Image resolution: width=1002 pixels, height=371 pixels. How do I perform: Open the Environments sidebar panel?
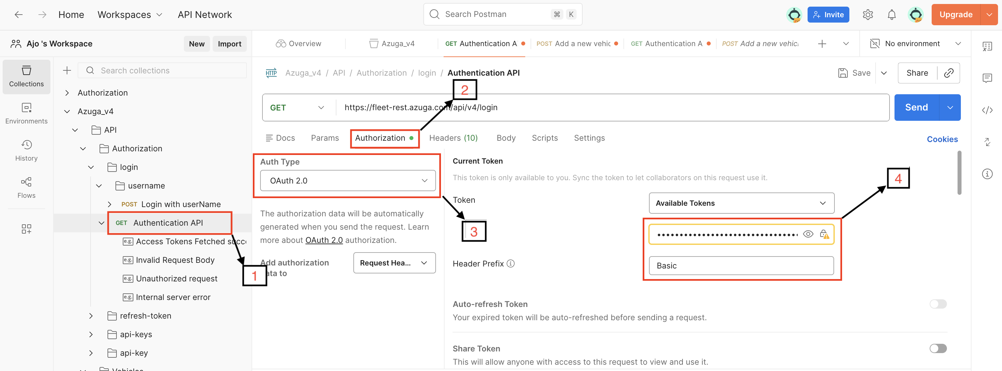26,113
